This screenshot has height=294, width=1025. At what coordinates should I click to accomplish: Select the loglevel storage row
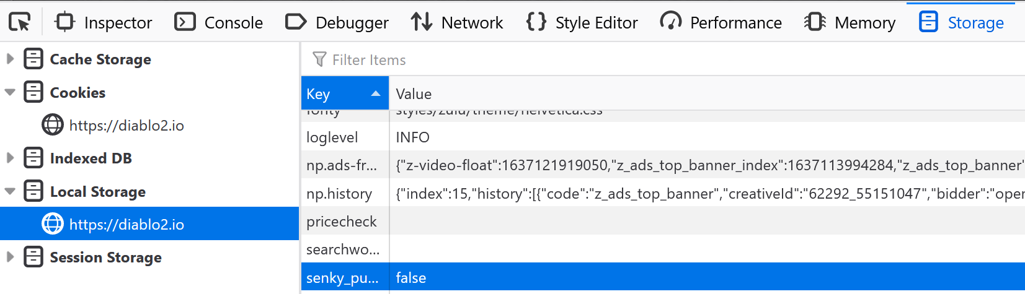(332, 137)
